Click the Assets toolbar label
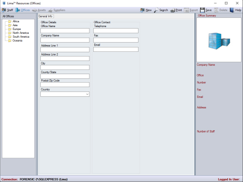This screenshot has width=243, height=182. tap(42, 10)
